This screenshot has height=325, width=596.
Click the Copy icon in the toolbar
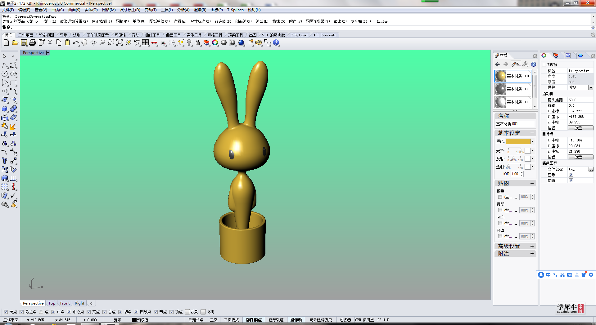tap(59, 43)
